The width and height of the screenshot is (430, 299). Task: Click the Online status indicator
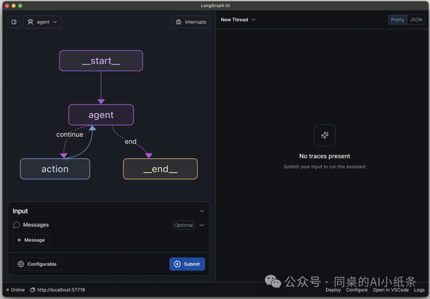(x=16, y=290)
